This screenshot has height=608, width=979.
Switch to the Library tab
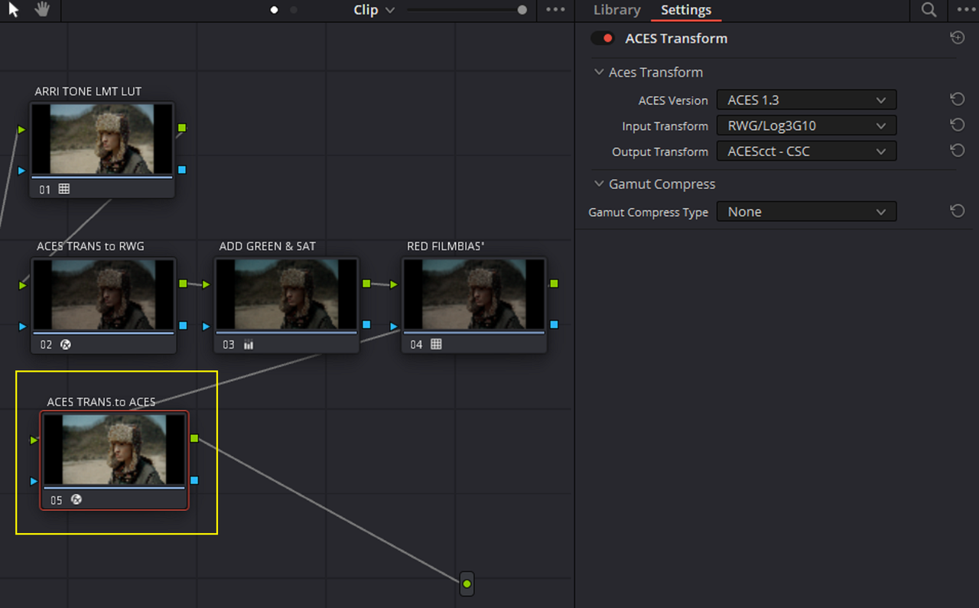(616, 10)
